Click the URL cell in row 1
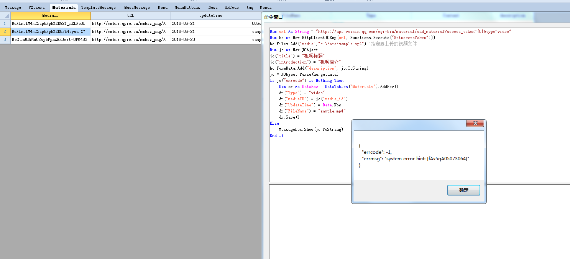 131,24
